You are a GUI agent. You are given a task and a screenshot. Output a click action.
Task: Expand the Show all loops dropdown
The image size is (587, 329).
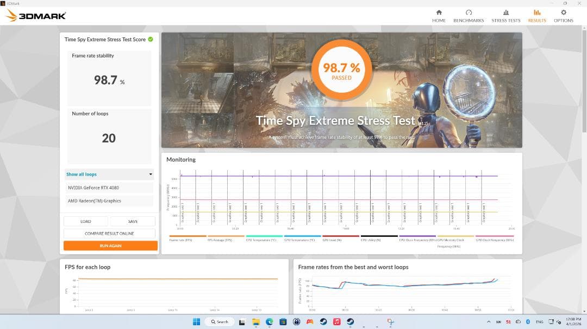point(109,175)
